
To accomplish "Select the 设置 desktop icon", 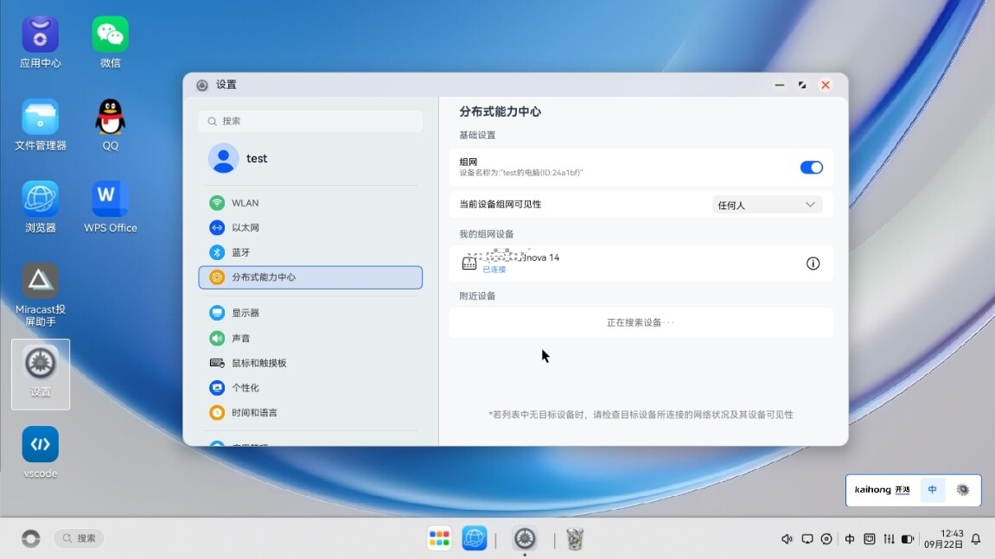I will pyautogui.click(x=41, y=374).
